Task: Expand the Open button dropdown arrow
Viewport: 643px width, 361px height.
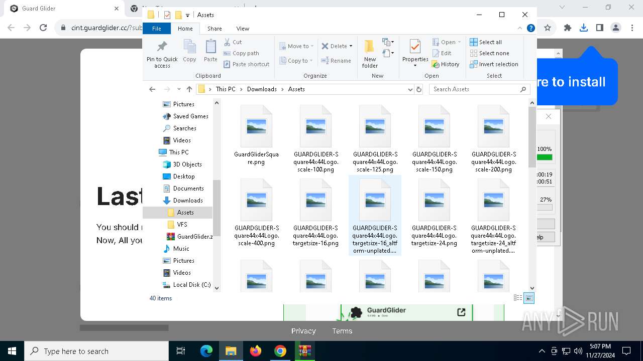Action: point(459,42)
